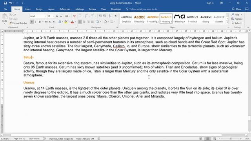This screenshot has height=141, width=251.
Task: Click Format Painter brush
Action: tap(18, 23)
